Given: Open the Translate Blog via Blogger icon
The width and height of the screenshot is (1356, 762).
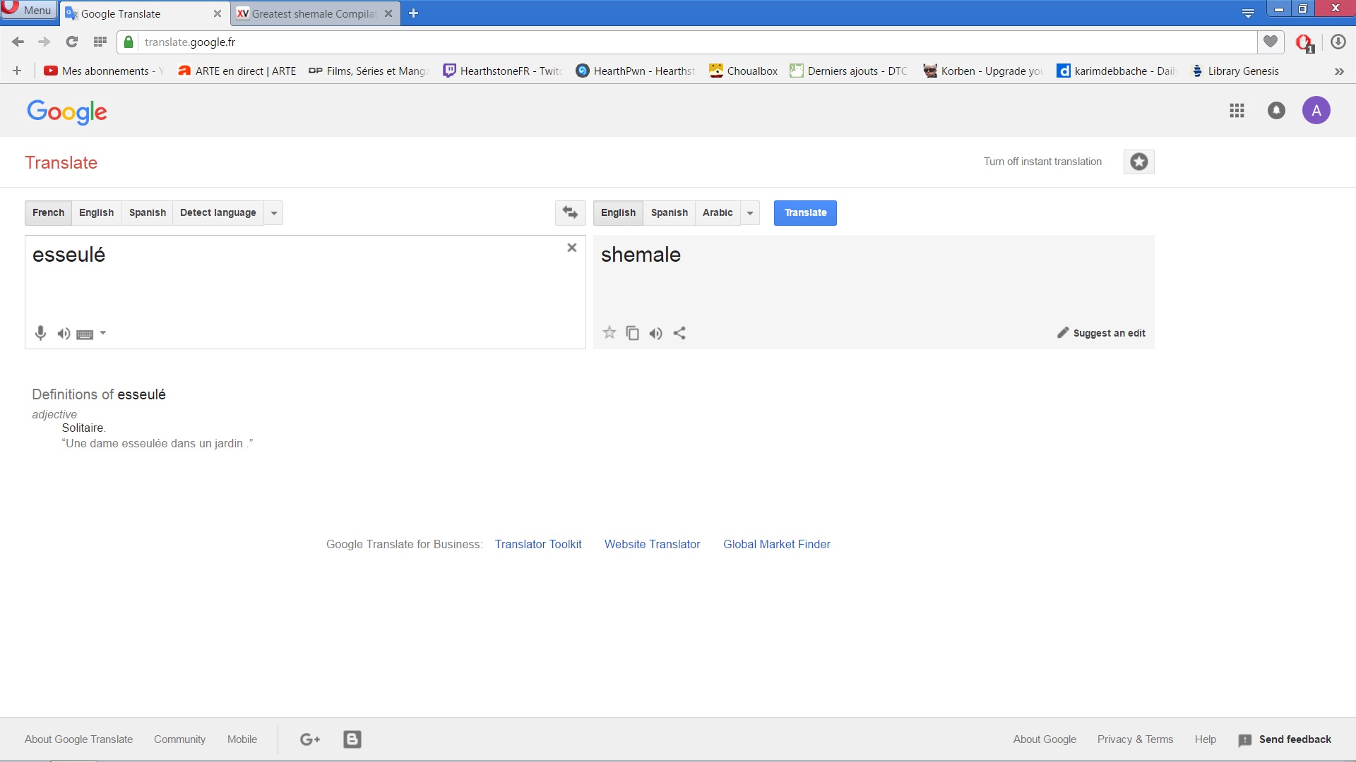Looking at the screenshot, I should point(352,739).
